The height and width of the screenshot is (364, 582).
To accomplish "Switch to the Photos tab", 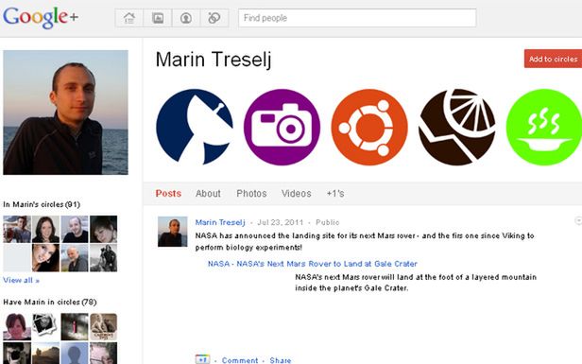I will coord(251,194).
